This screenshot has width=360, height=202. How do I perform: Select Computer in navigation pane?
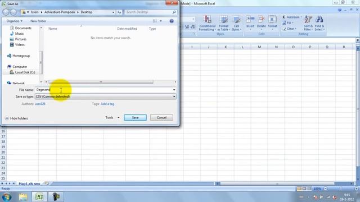coord(17,67)
